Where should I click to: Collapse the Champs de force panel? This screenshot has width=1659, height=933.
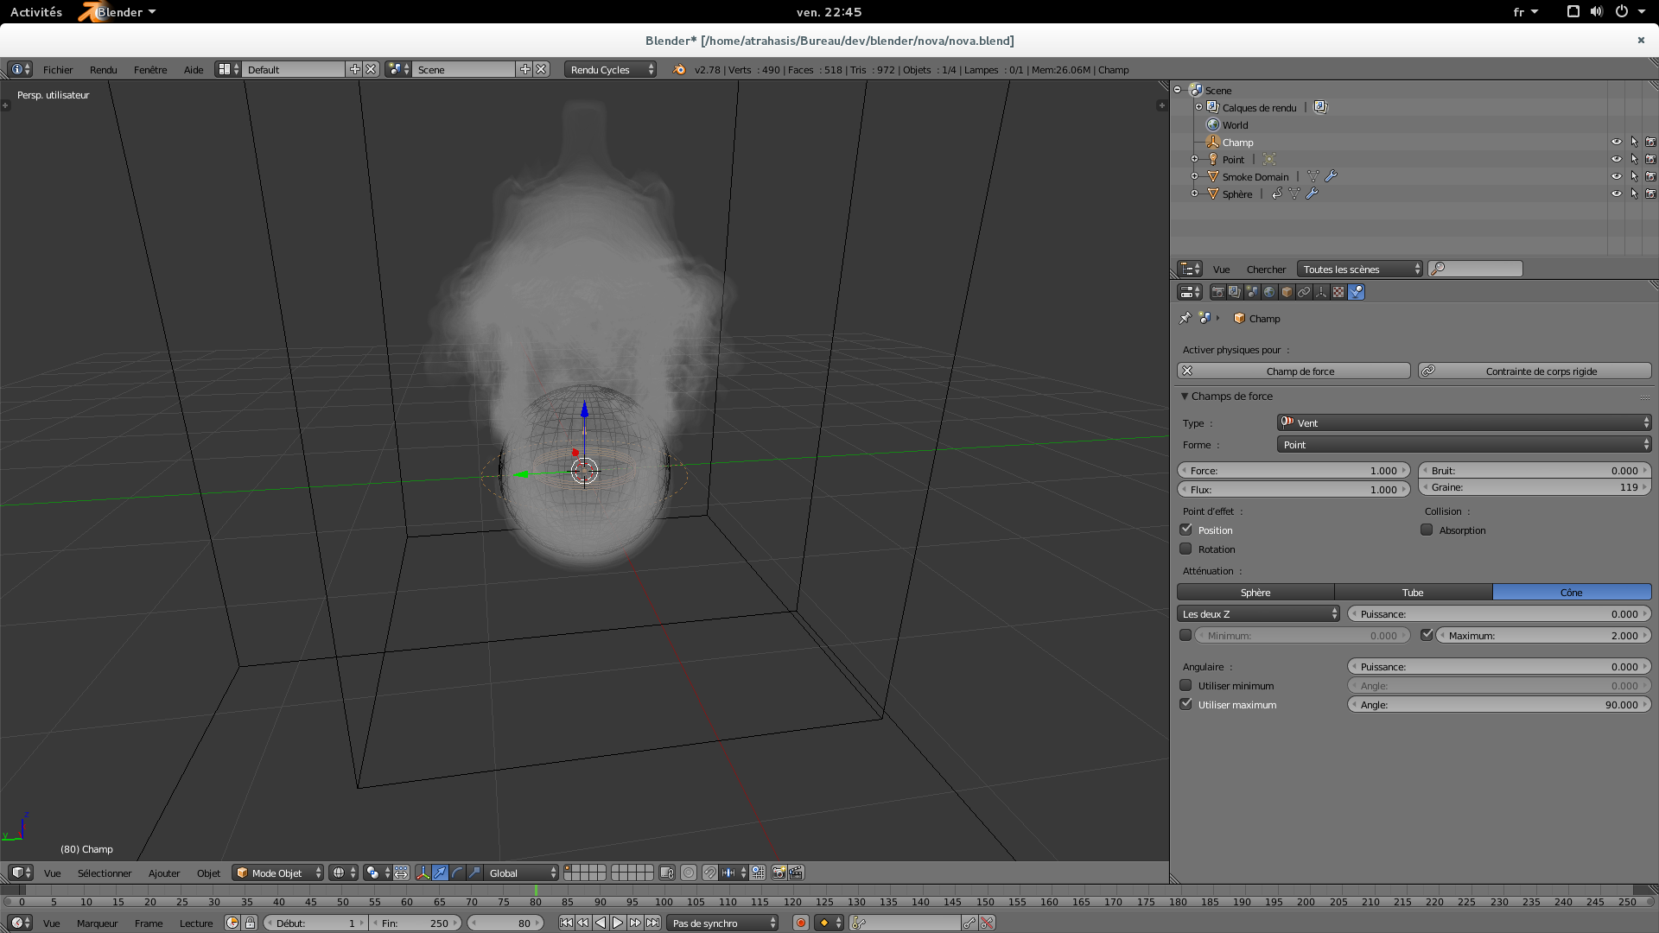coord(1185,396)
